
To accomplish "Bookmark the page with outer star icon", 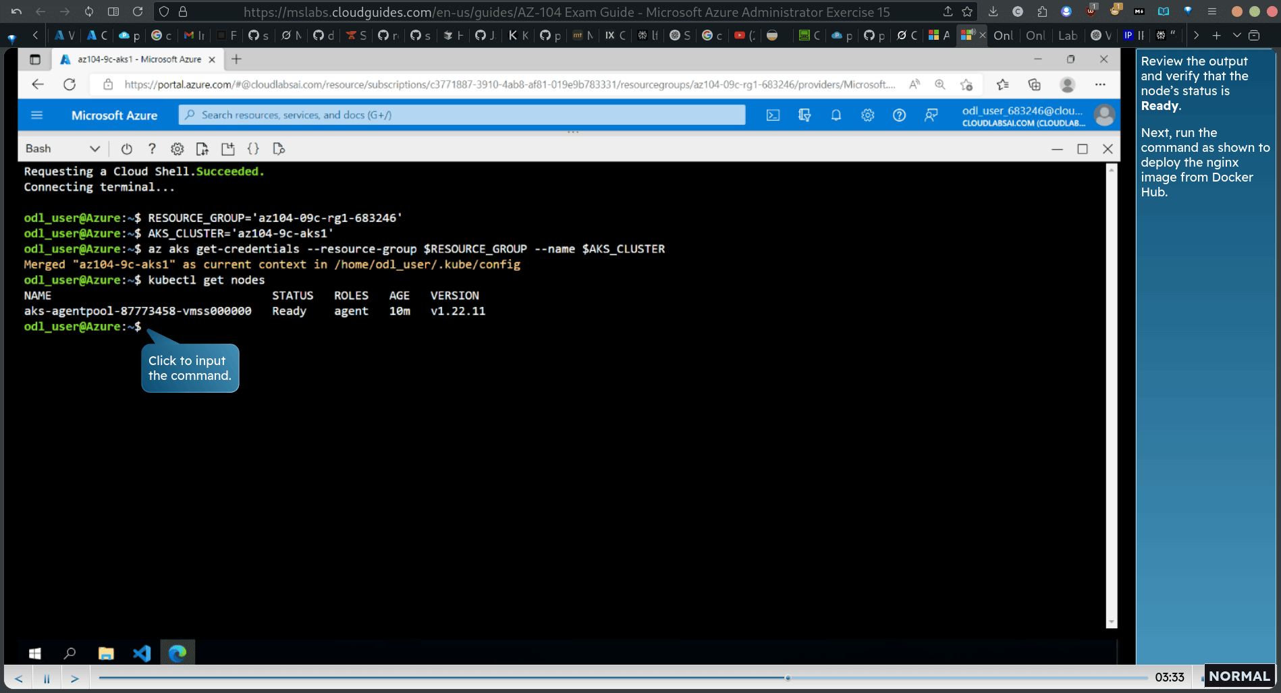I will point(967,11).
